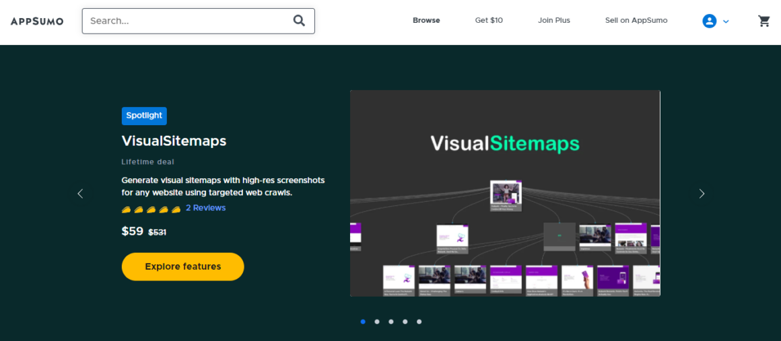
Task: Open Join Plus in navigation
Action: pos(553,20)
